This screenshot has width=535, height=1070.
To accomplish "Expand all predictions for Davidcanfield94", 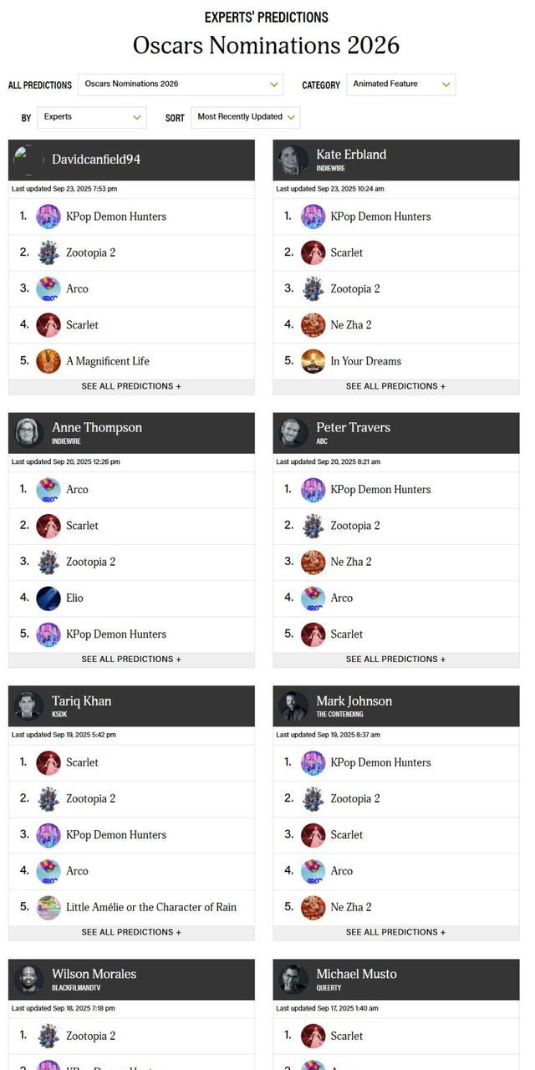I will 131,386.
